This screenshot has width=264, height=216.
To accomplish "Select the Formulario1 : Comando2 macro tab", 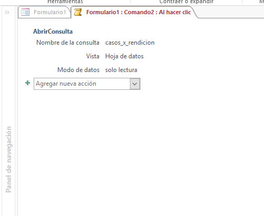I will 134,12.
